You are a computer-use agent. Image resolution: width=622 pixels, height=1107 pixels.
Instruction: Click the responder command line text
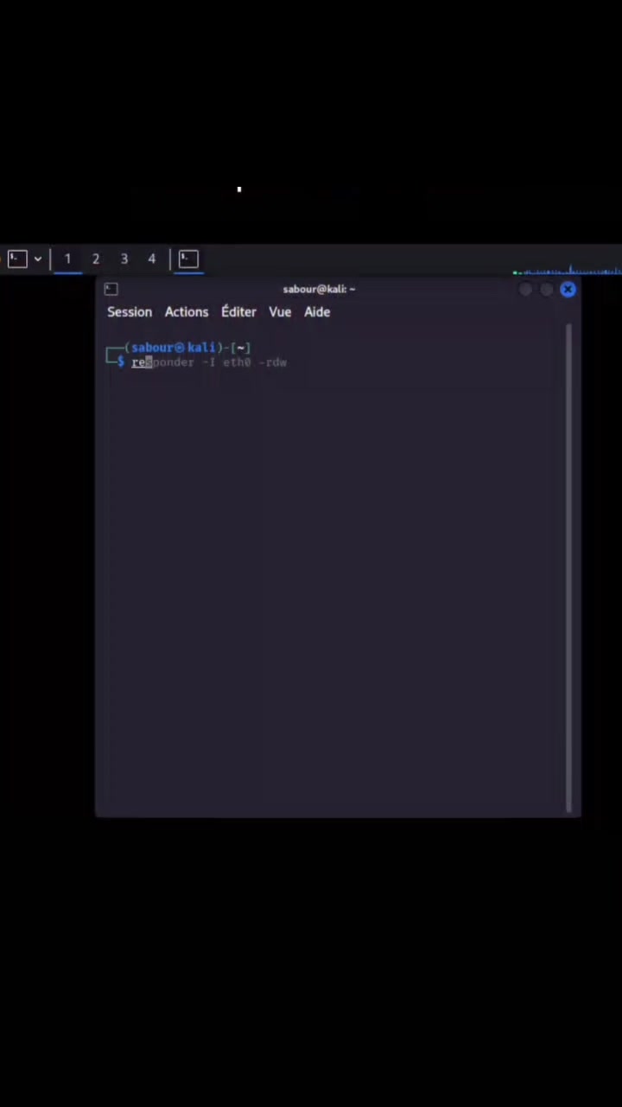coord(209,362)
